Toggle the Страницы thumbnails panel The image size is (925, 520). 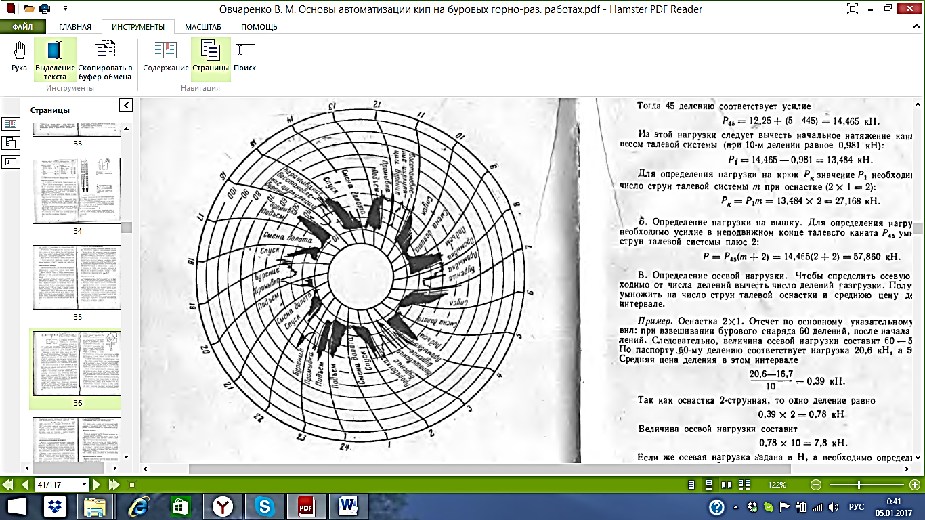pyautogui.click(x=211, y=58)
